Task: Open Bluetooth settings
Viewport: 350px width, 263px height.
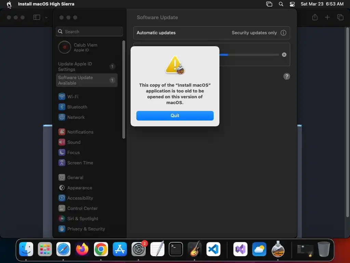Action: (x=86, y=107)
